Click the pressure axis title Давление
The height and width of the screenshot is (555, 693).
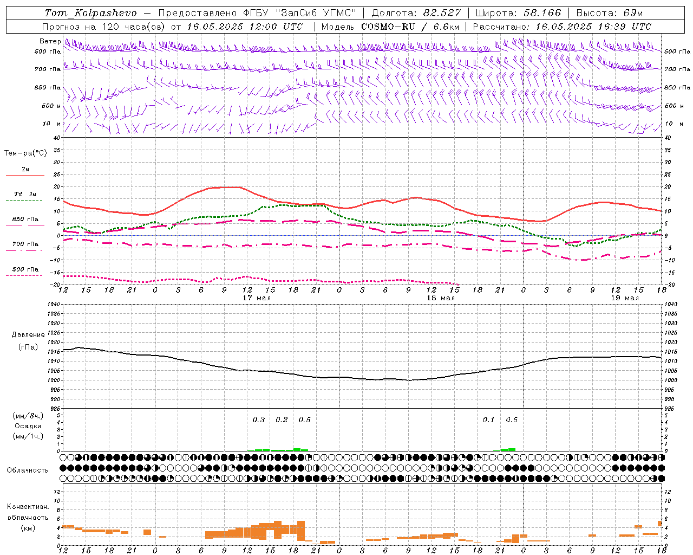28,335
